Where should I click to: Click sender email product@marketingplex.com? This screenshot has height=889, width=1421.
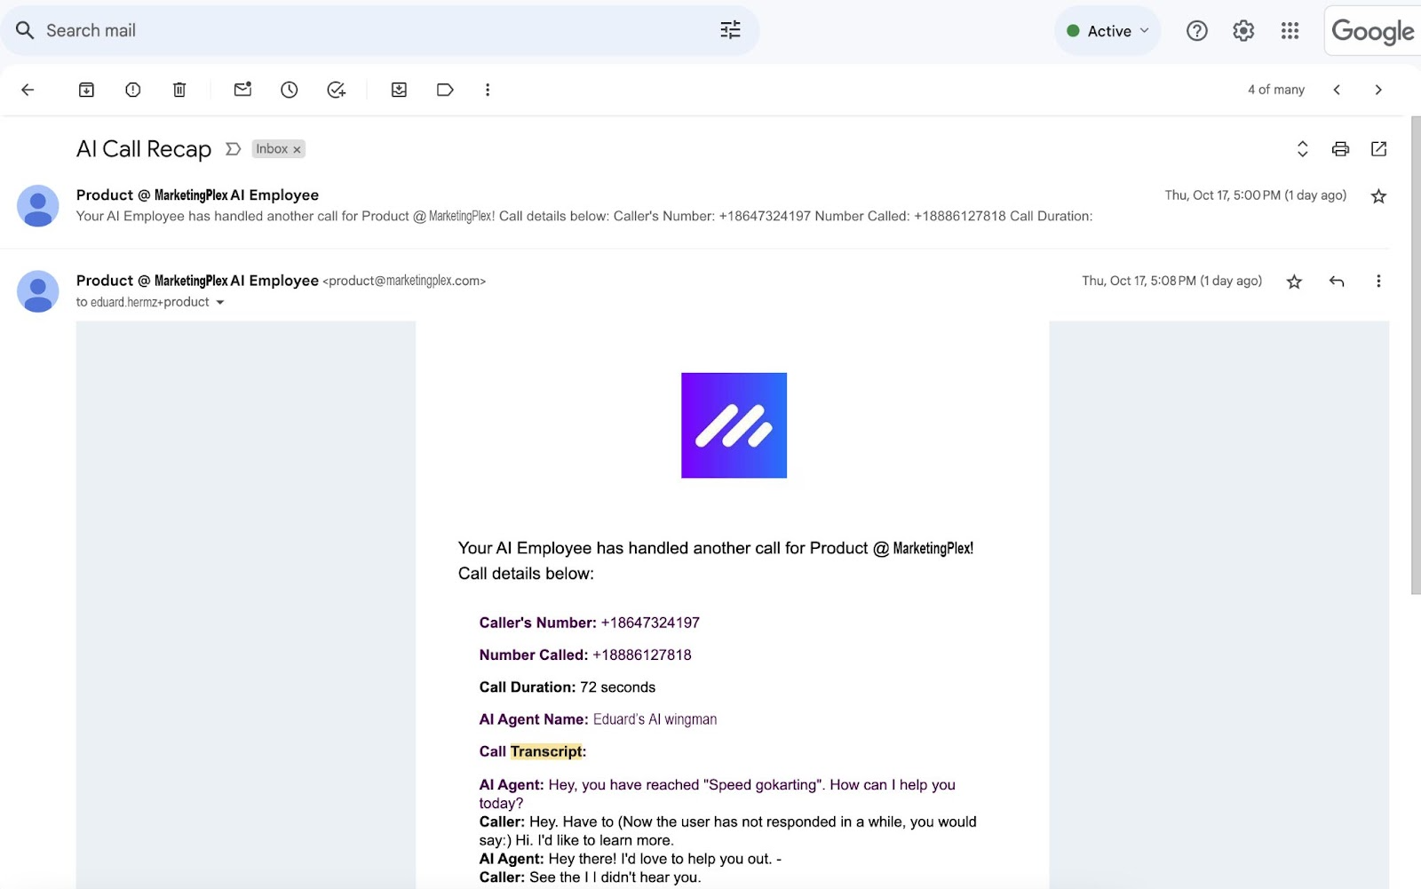[404, 281]
